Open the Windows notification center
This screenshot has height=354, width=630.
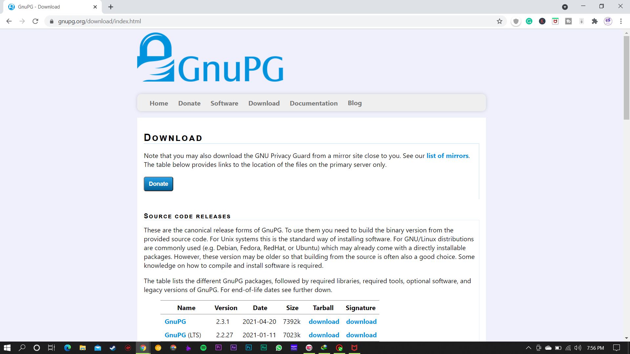pos(617,348)
